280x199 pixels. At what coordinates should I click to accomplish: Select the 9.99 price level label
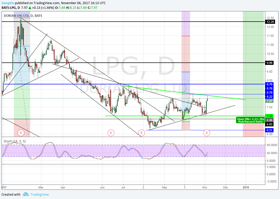tap(269, 63)
